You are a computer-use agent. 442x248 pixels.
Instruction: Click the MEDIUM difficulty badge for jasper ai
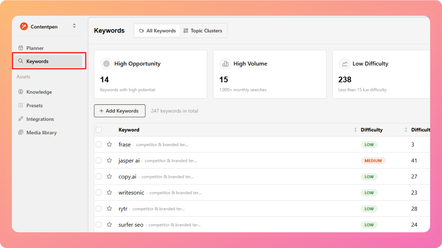[373, 161]
